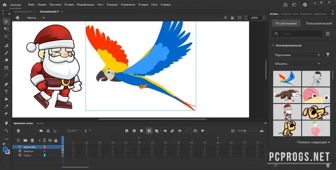Screen dimensions: 336x170
Task: Click the blue fill color swatch
Action: coord(5,150)
